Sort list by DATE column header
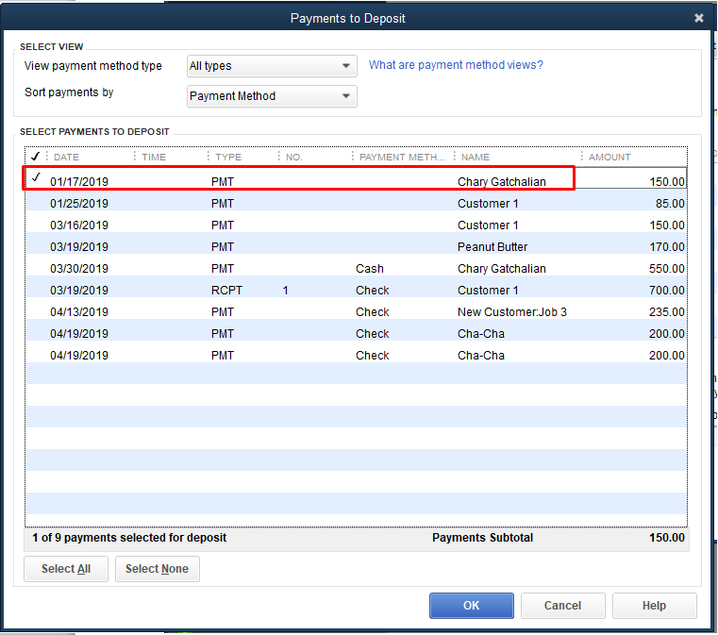718x635 pixels. 67,158
